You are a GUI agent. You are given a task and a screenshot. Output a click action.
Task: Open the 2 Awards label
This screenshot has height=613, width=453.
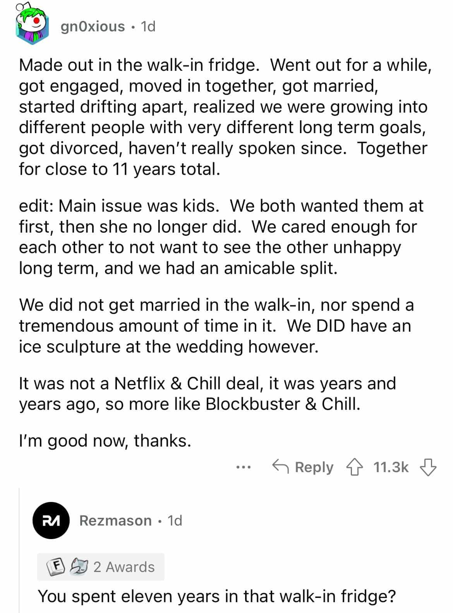124,567
